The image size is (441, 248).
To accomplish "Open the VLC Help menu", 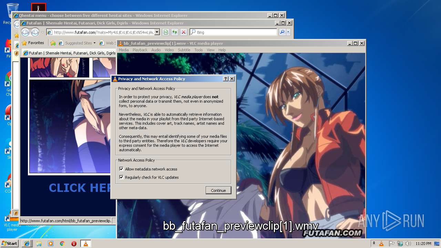I will pos(222,50).
